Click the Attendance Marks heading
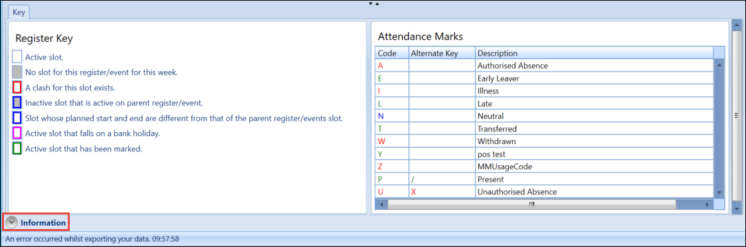Image resolution: width=746 pixels, height=247 pixels. point(420,36)
